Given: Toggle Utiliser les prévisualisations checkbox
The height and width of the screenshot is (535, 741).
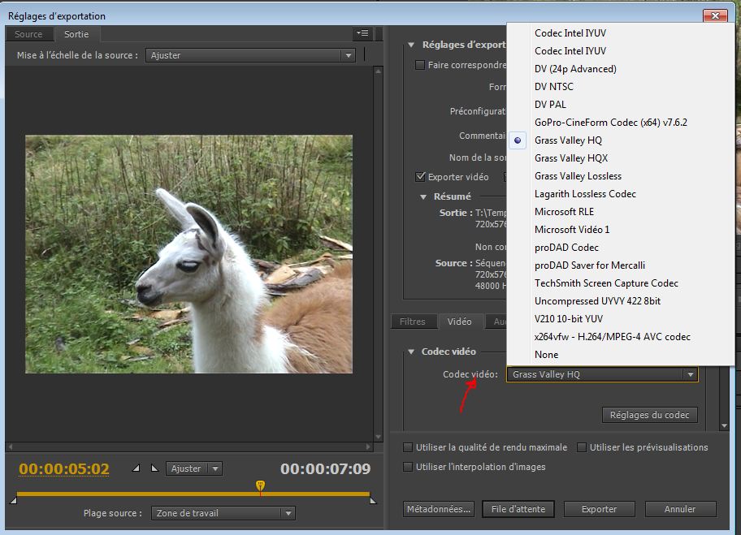Looking at the screenshot, I should 582,447.
